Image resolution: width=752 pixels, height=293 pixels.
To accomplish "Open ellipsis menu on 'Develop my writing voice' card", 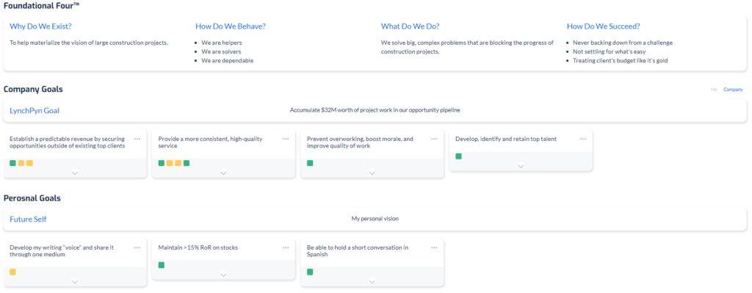I will (x=137, y=248).
